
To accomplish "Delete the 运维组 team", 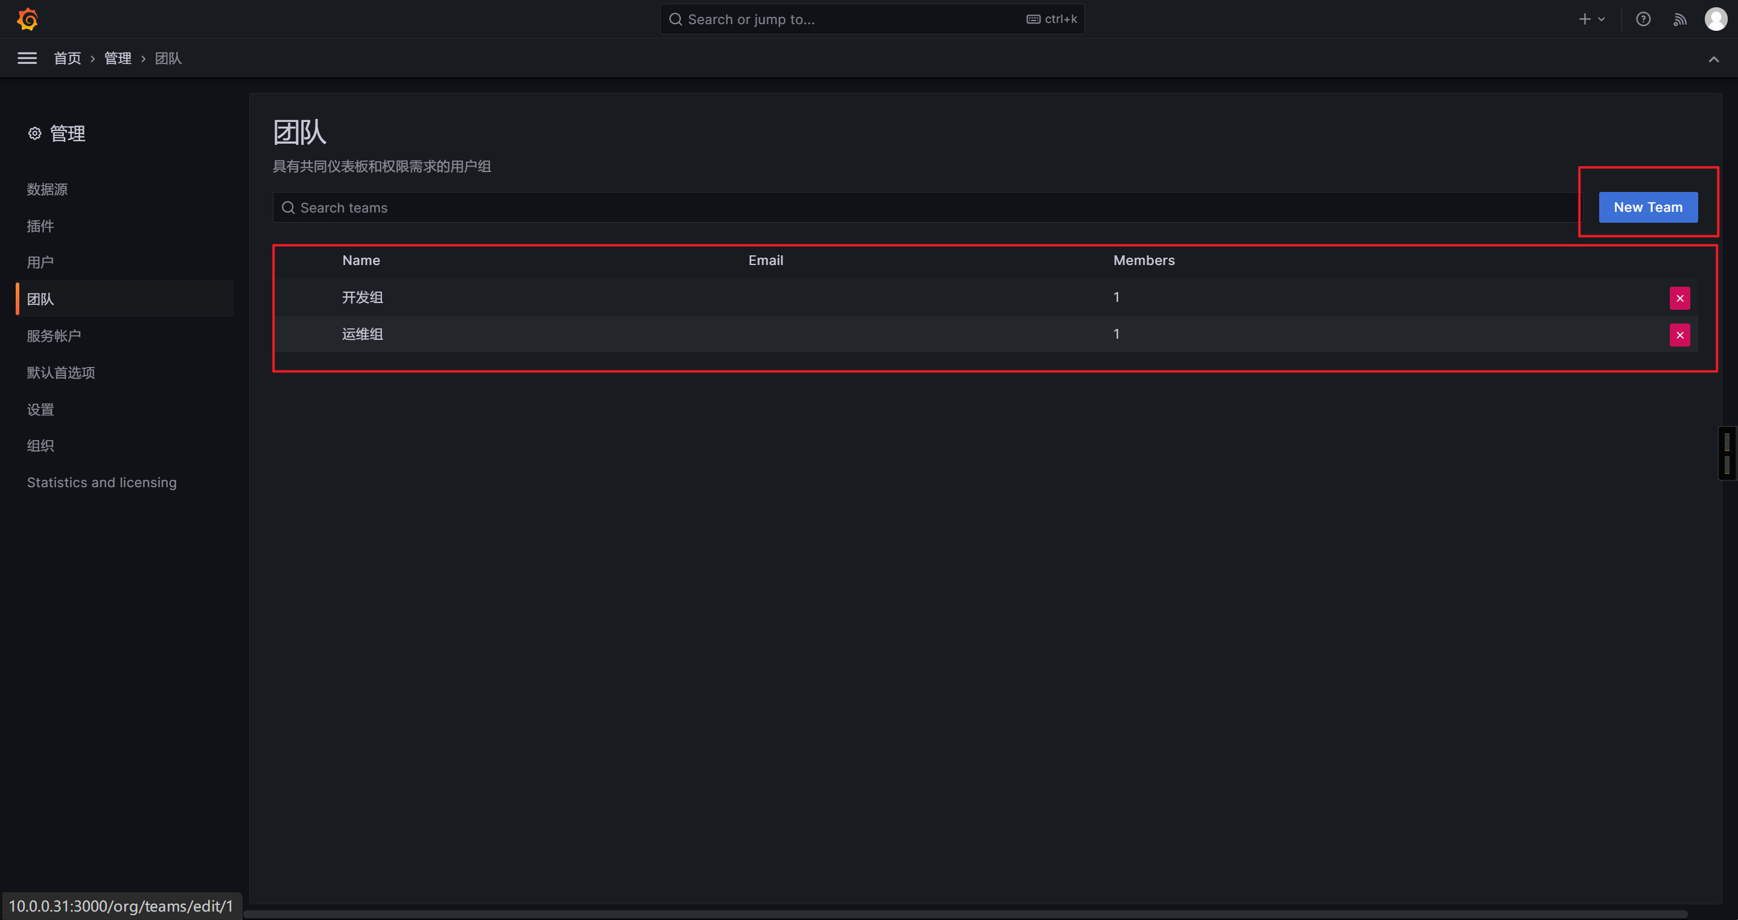I will [x=1679, y=335].
